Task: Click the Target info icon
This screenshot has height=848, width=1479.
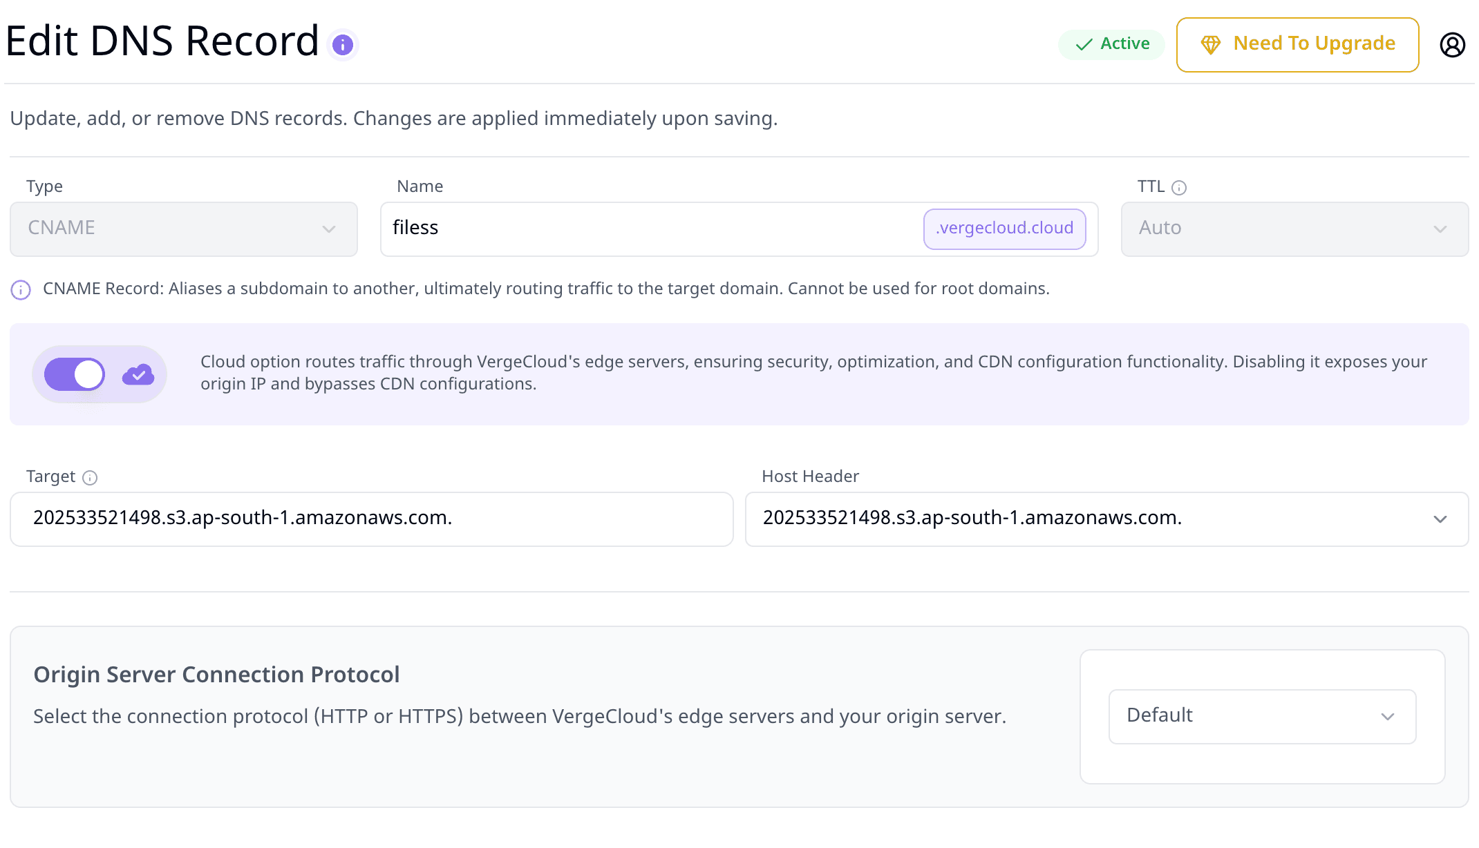Action: coord(90,478)
